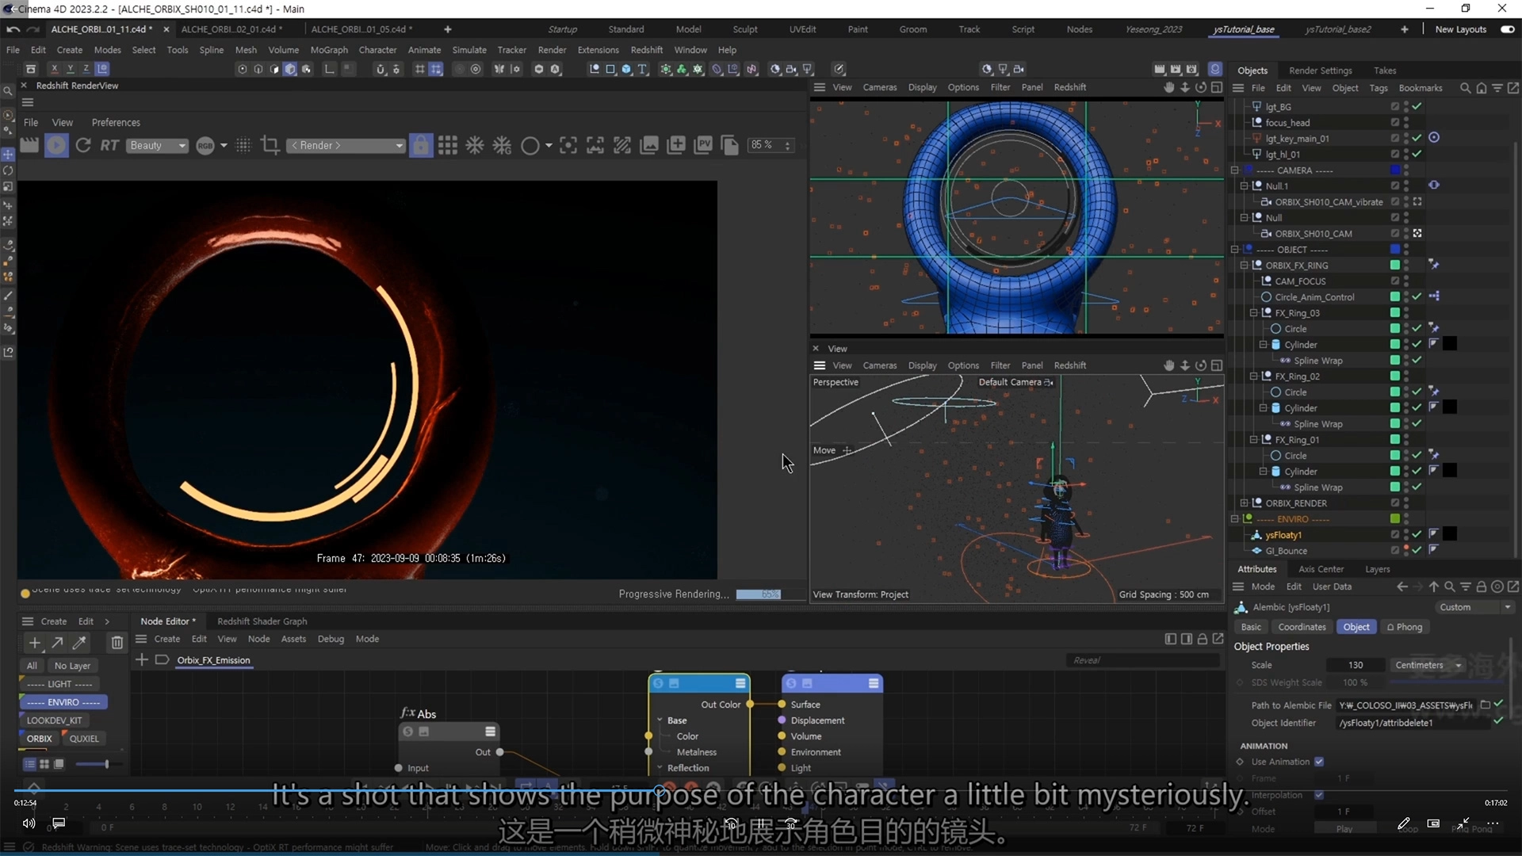Click the snowflake freeze tessellation icon
This screenshot has height=856, width=1522.
pyautogui.click(x=475, y=145)
